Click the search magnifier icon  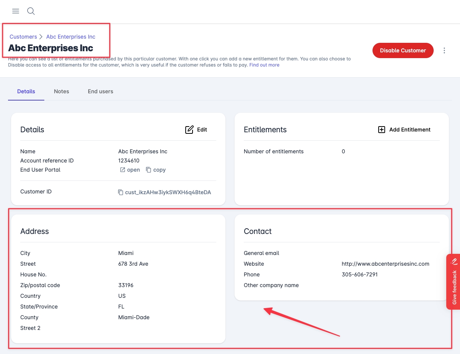click(31, 11)
